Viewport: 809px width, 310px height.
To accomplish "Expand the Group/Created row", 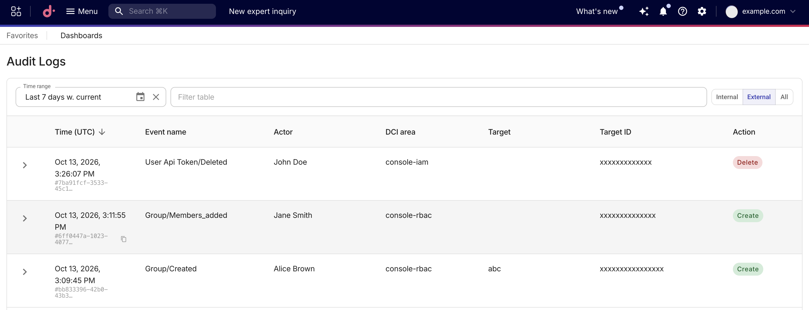I will pos(25,272).
